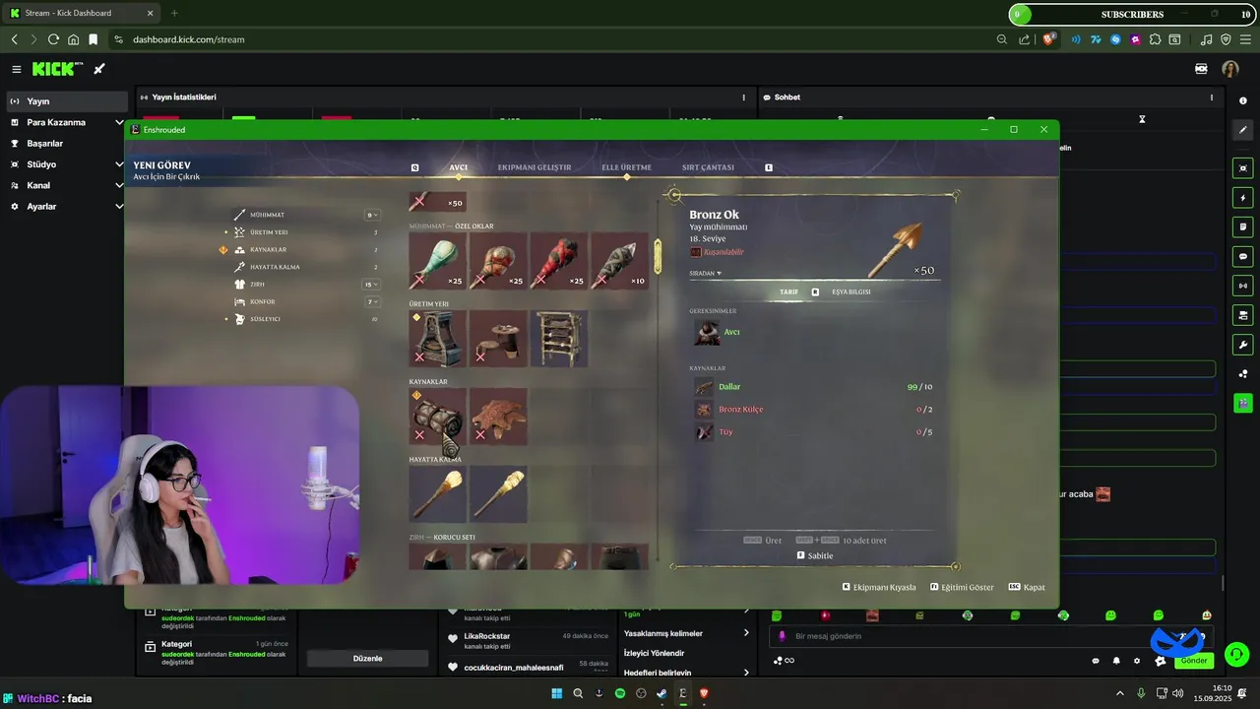Switch to Ekipmanı Geliştir tab
Viewport: 1260px width, 709px height.
[x=535, y=167]
